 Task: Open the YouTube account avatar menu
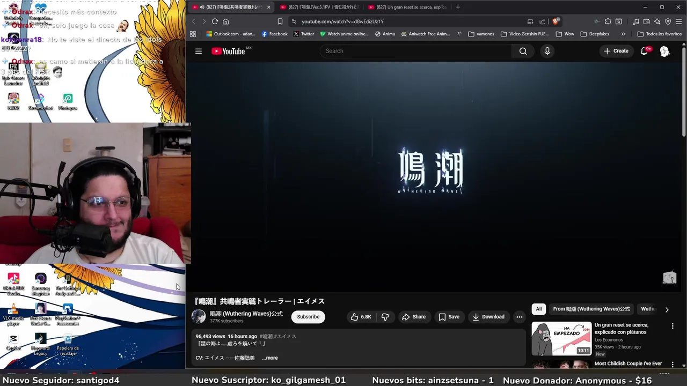click(x=664, y=51)
